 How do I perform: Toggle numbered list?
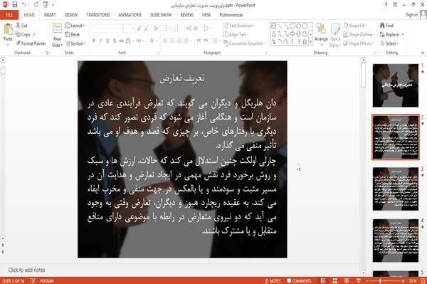click(x=176, y=28)
